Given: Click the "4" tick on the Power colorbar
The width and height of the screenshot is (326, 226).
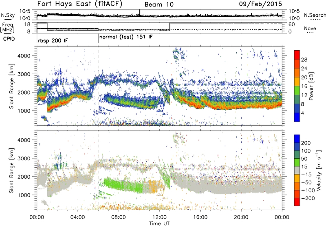Looking at the screenshot, I should (303, 113).
